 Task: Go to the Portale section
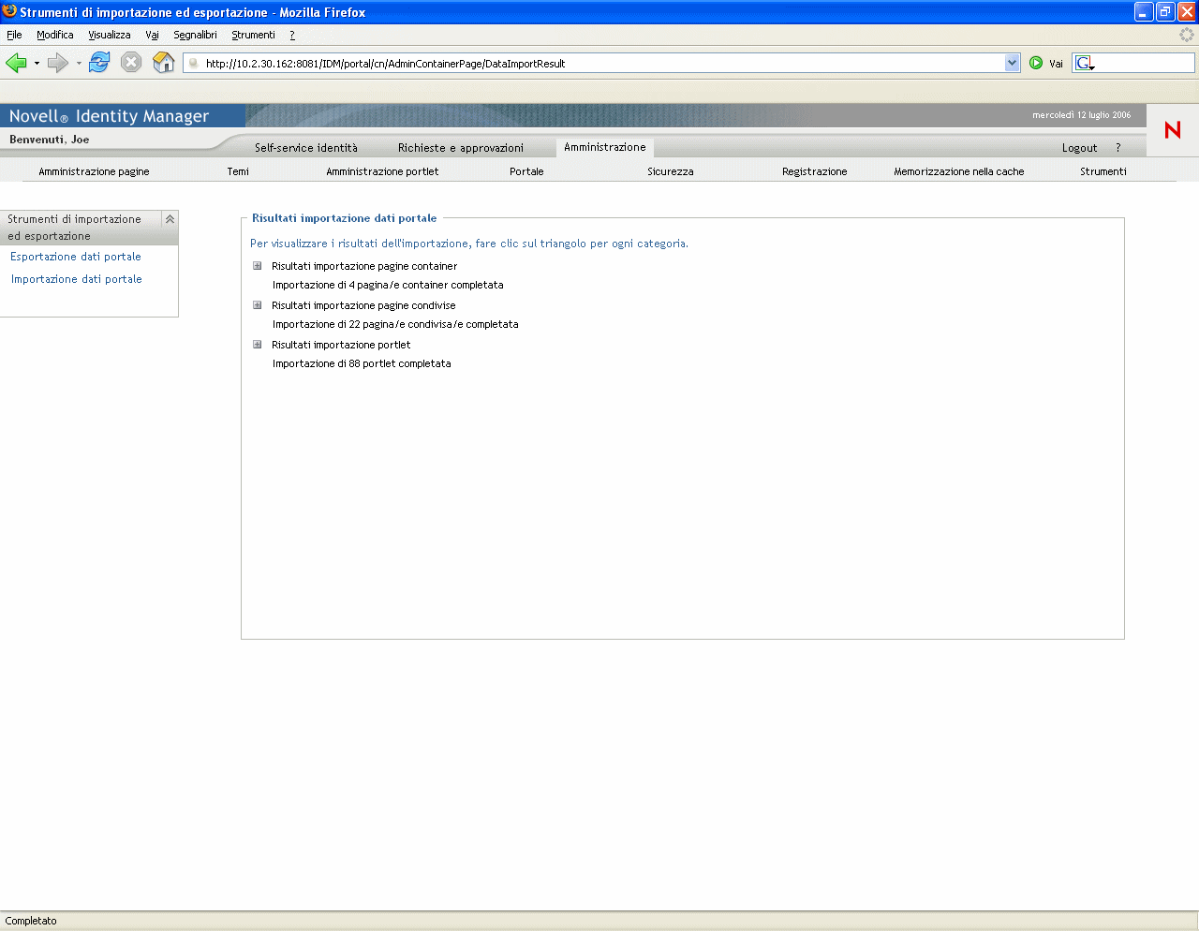click(x=526, y=171)
